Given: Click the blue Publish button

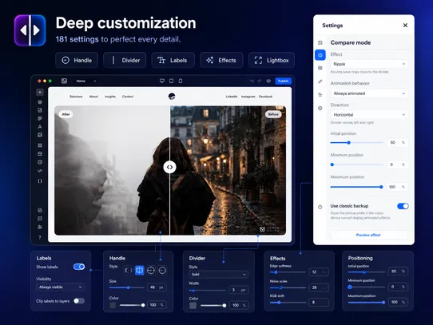Looking at the screenshot, I should (283, 81).
